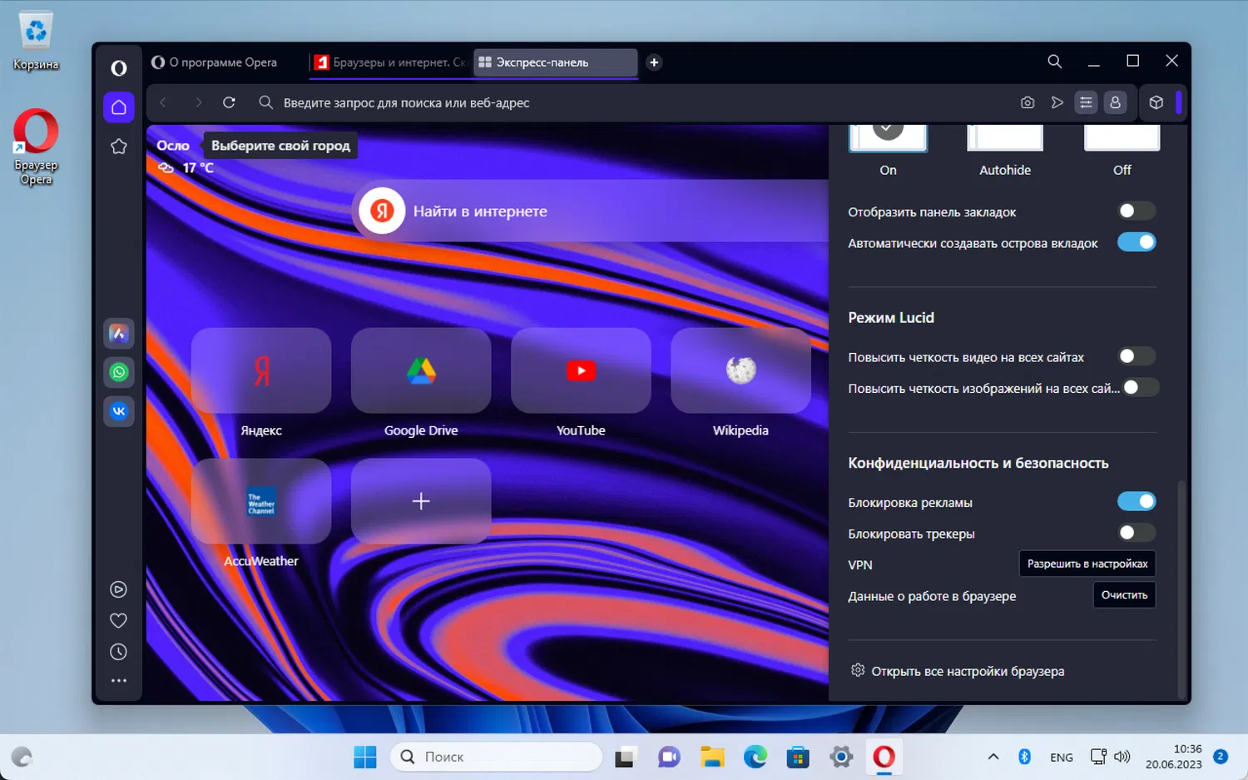Click the 'Осло' city name
This screenshot has height=780, width=1248.
[173, 146]
